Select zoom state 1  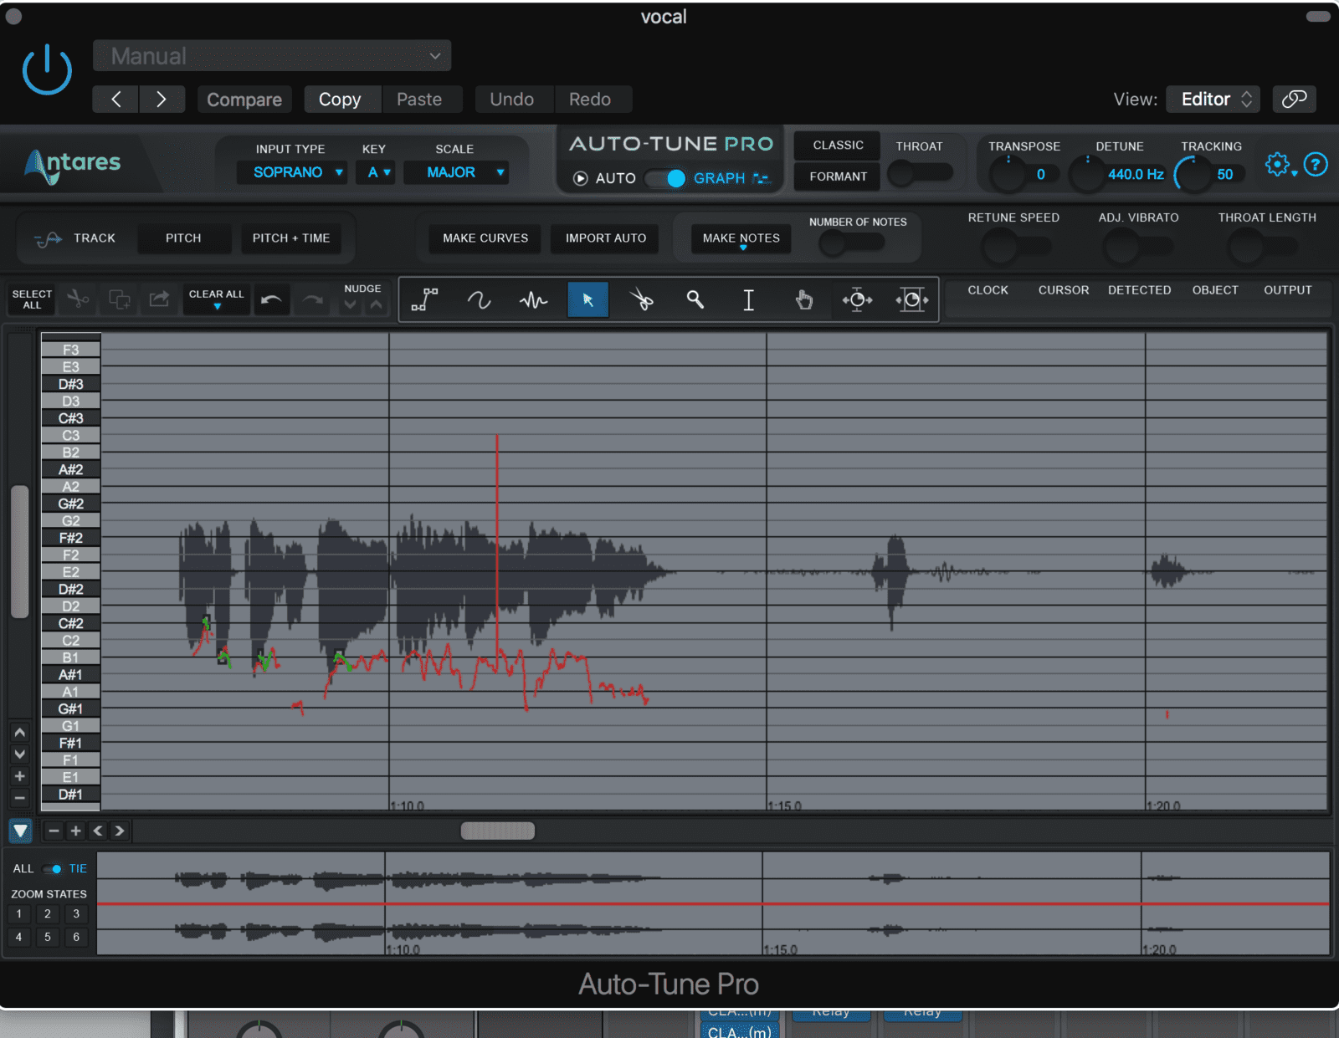pos(19,913)
